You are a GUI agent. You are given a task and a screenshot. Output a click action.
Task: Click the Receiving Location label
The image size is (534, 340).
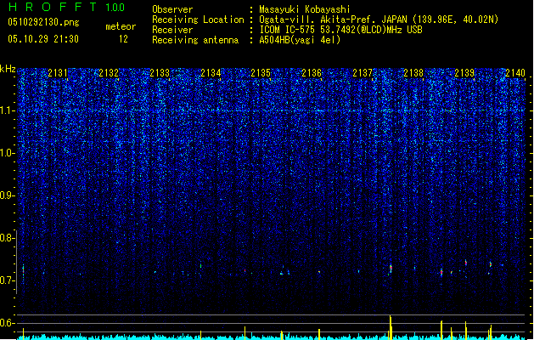tap(198, 20)
